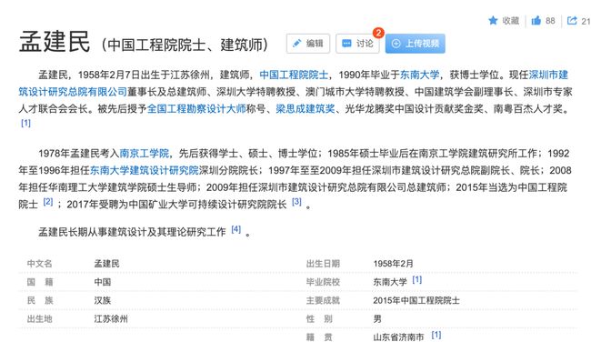
Task: Open the 东南大学 link in first paragraph
Action: (419, 75)
